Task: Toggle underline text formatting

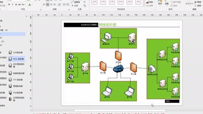Action: 16,4
